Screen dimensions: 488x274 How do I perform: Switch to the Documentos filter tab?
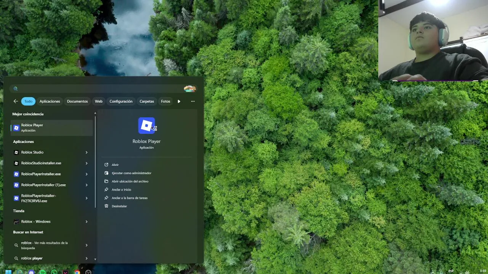(x=77, y=101)
